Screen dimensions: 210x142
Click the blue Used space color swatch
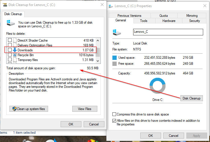pos(114,58)
